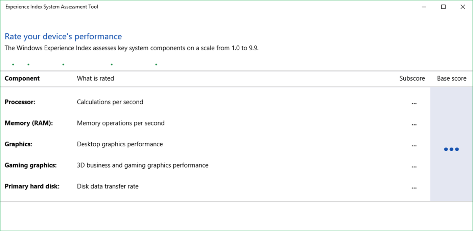Click the blue base score loading dots
The image size is (473, 231).
tap(451, 149)
